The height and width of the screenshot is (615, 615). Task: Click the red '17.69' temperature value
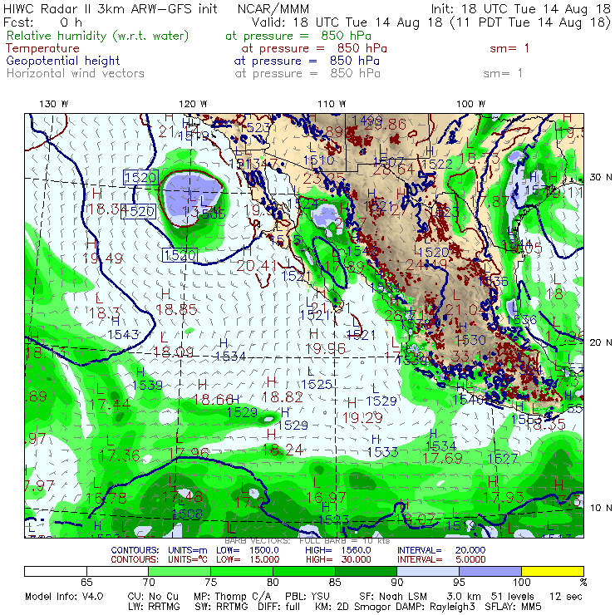pos(443,458)
